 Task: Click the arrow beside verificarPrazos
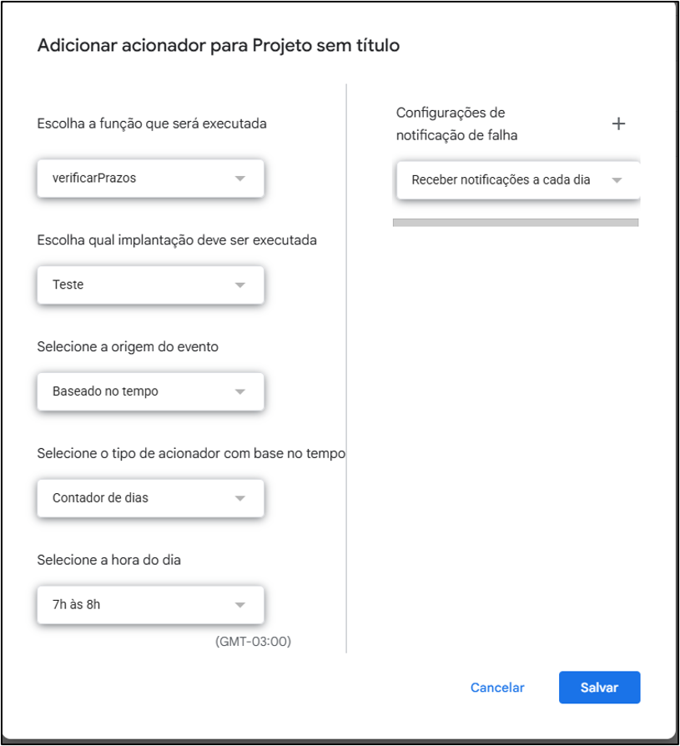coord(240,179)
